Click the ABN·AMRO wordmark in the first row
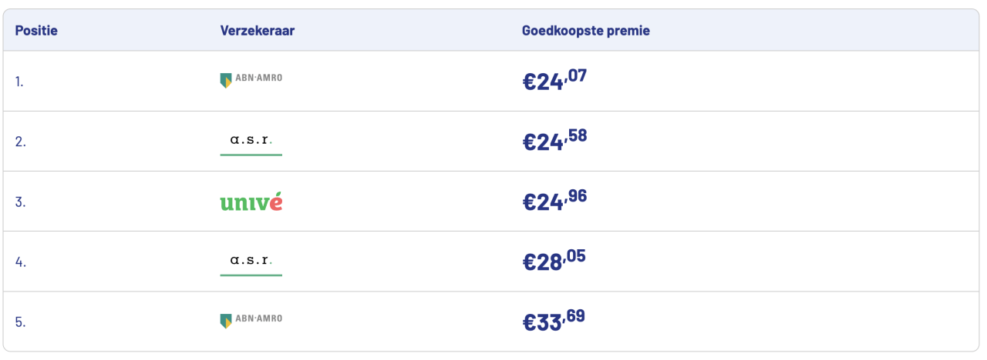 point(258,78)
